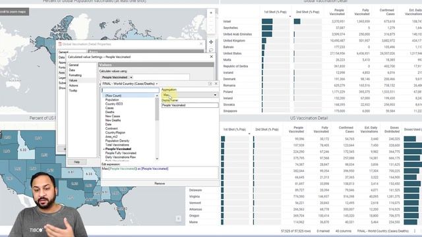Select Cases in the column list
The width and height of the screenshot is (422, 237).
(109, 108)
